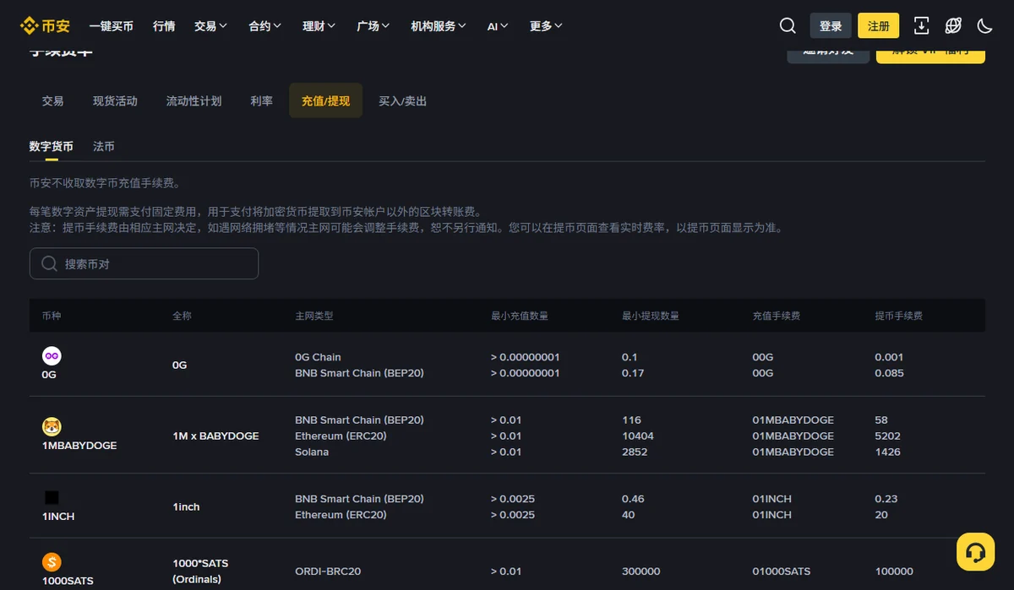Screen dimensions: 1014x590
Task: Click the 最小充值数量 column header
Action: point(520,316)
